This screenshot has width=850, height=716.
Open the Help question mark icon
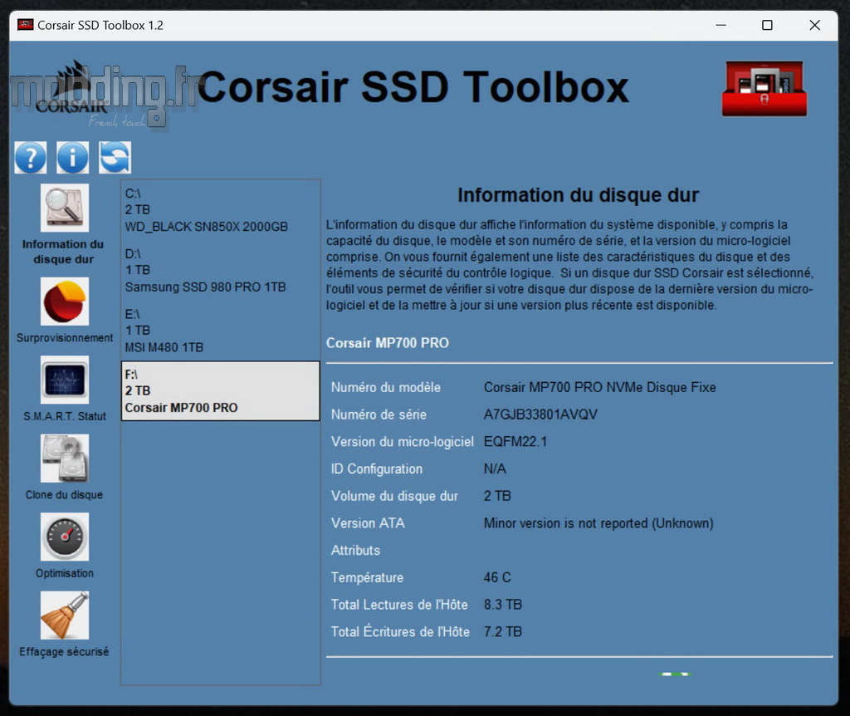(x=31, y=157)
